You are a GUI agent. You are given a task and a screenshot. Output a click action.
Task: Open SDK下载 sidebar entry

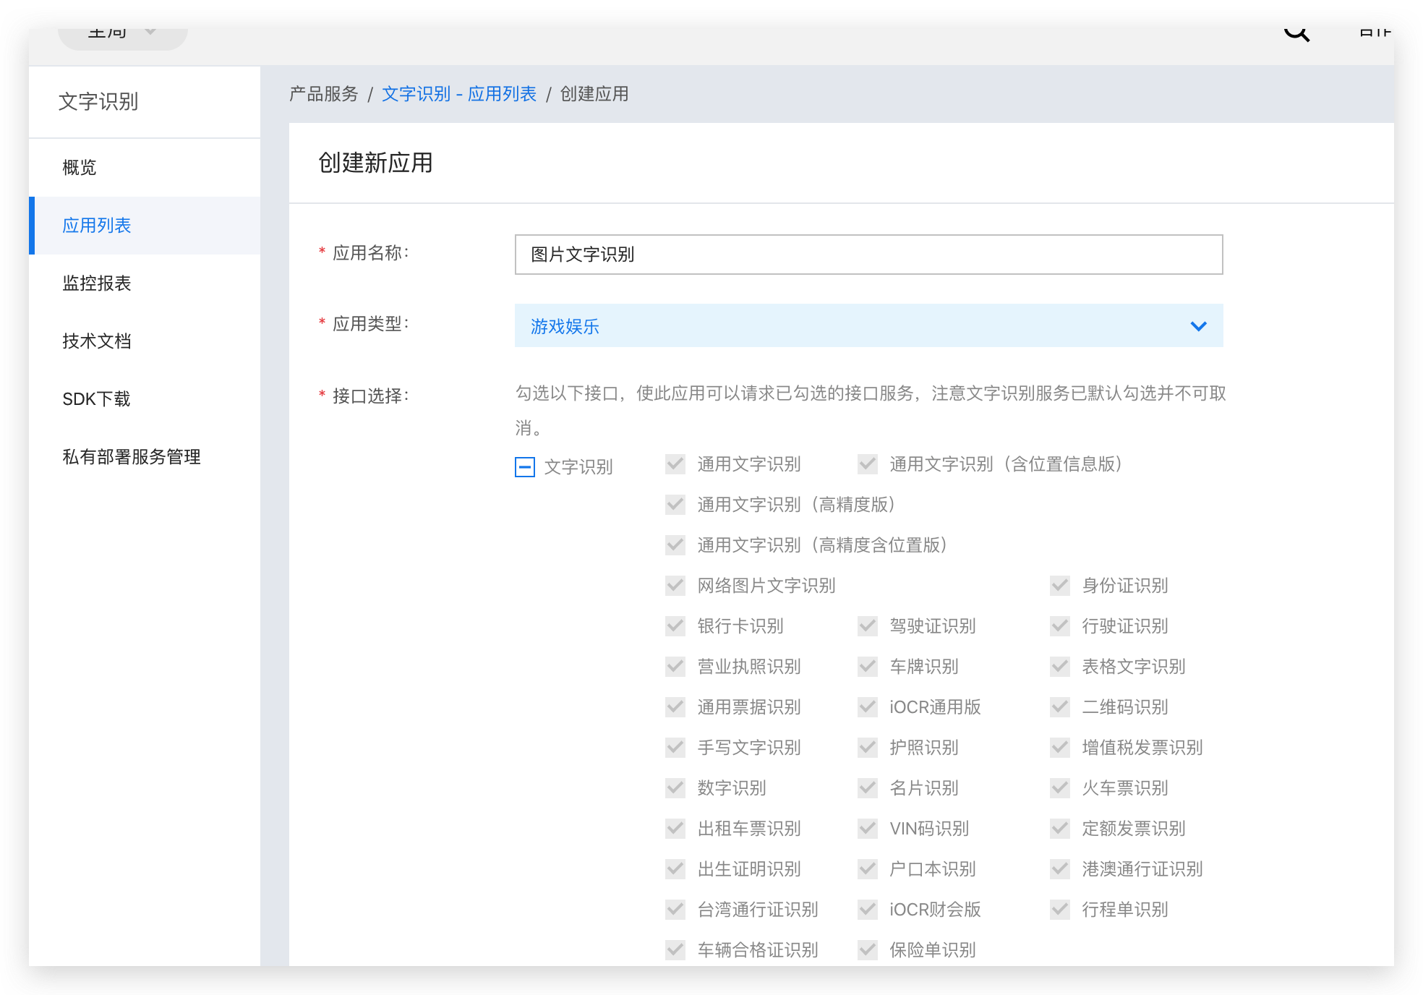point(96,399)
